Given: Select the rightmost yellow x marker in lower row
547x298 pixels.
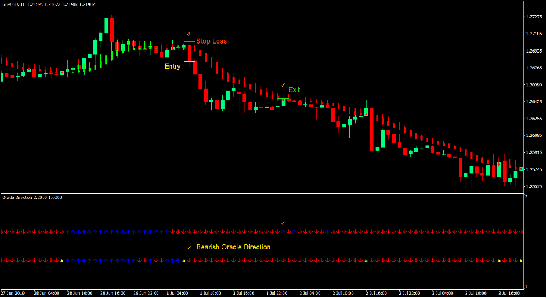Looking at the screenshot, I should (521, 261).
